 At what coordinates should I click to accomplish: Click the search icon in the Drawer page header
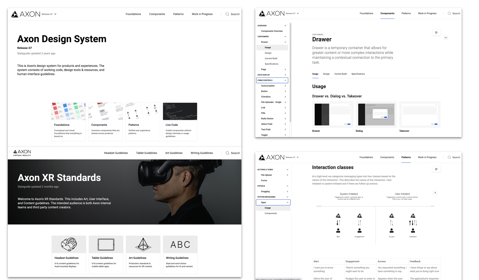point(449,13)
